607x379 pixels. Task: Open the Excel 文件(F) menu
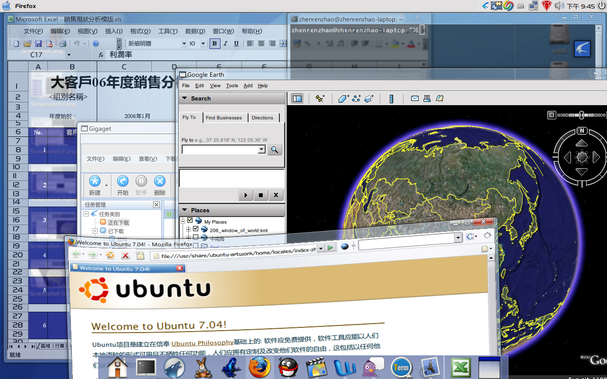33,31
